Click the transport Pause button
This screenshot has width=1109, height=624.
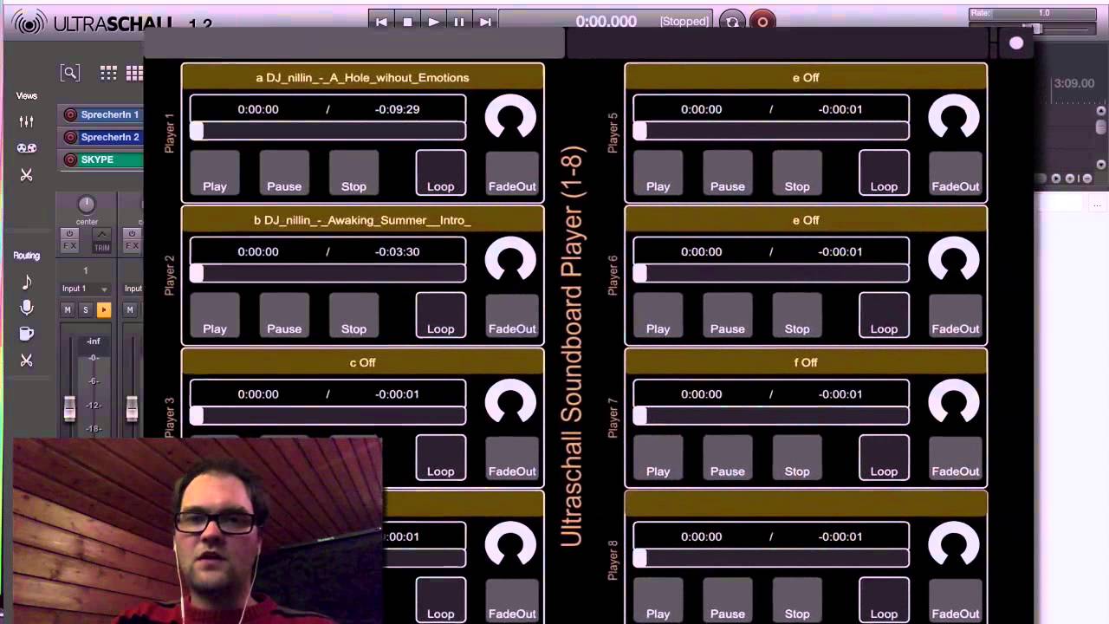[x=459, y=22]
